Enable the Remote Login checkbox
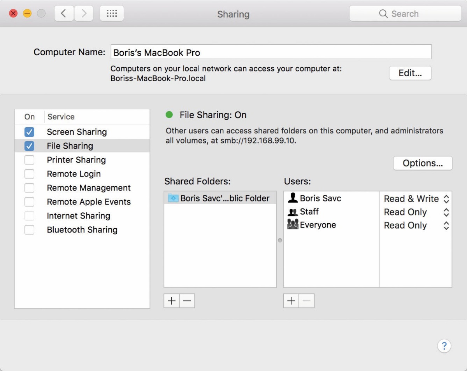Screen dimensions: 467x371 29,174
